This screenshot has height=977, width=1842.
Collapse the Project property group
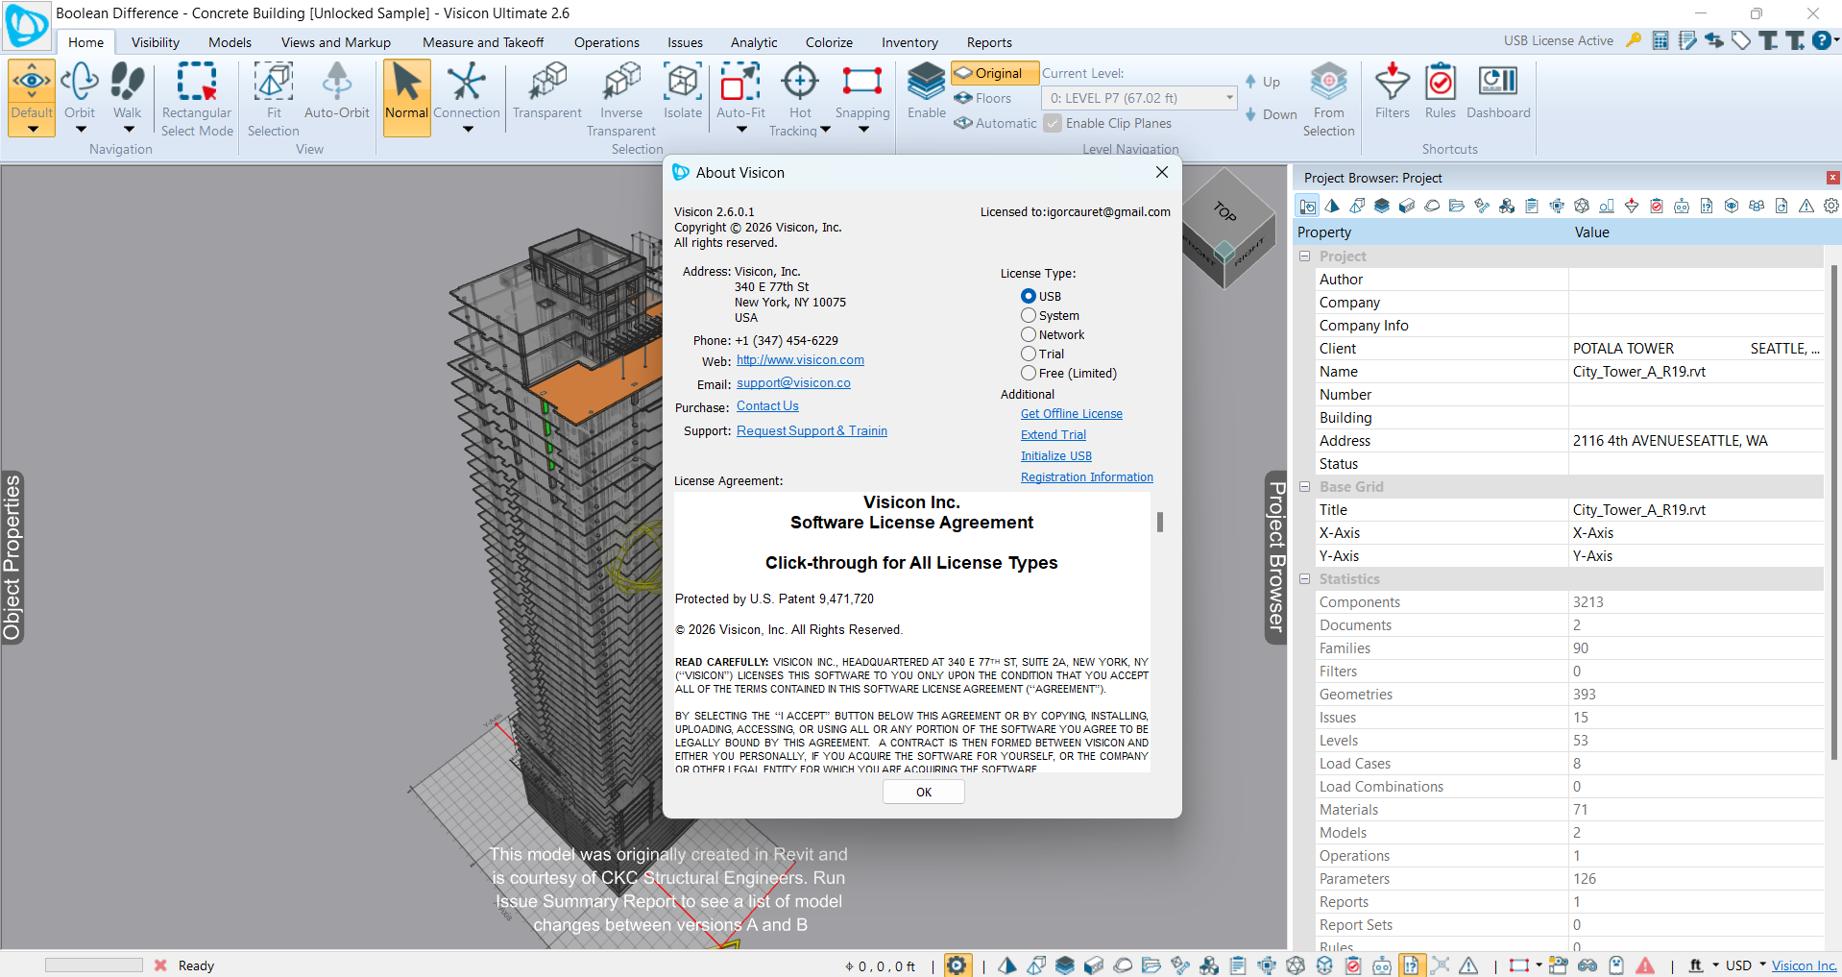[1305, 256]
